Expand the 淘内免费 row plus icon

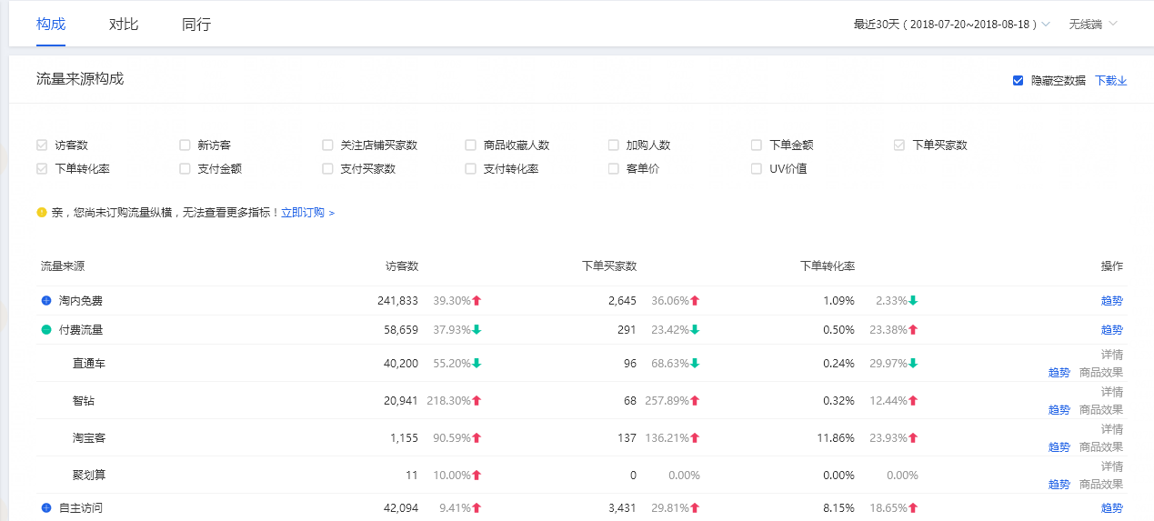[x=46, y=300]
